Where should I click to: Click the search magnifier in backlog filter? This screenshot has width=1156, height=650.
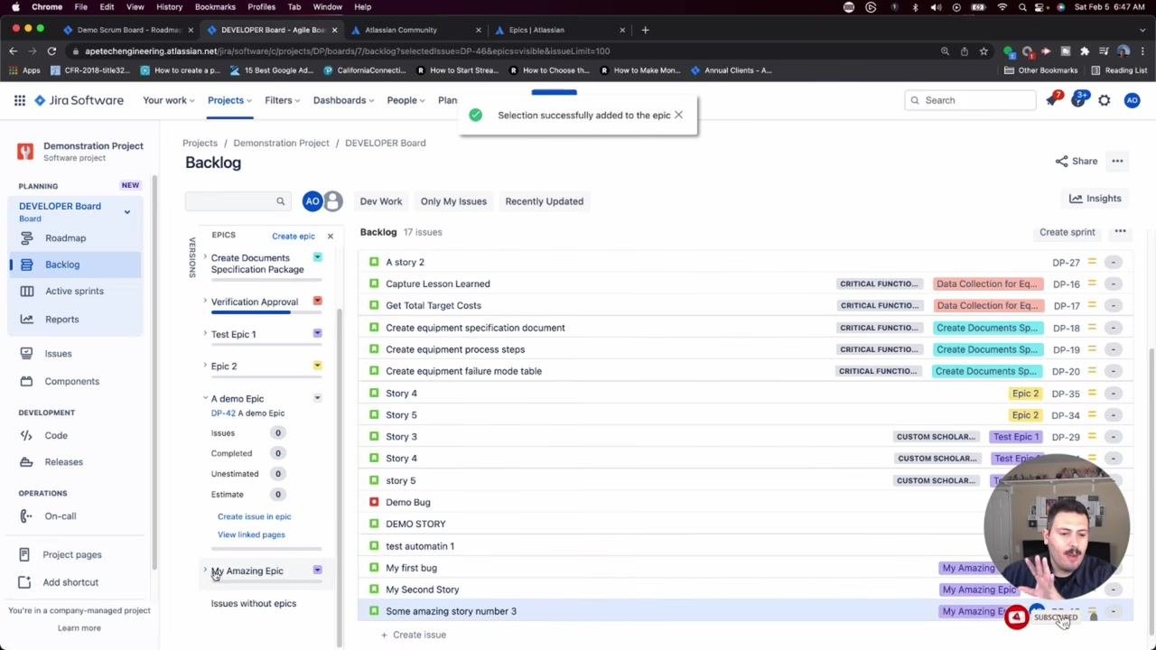pos(280,201)
